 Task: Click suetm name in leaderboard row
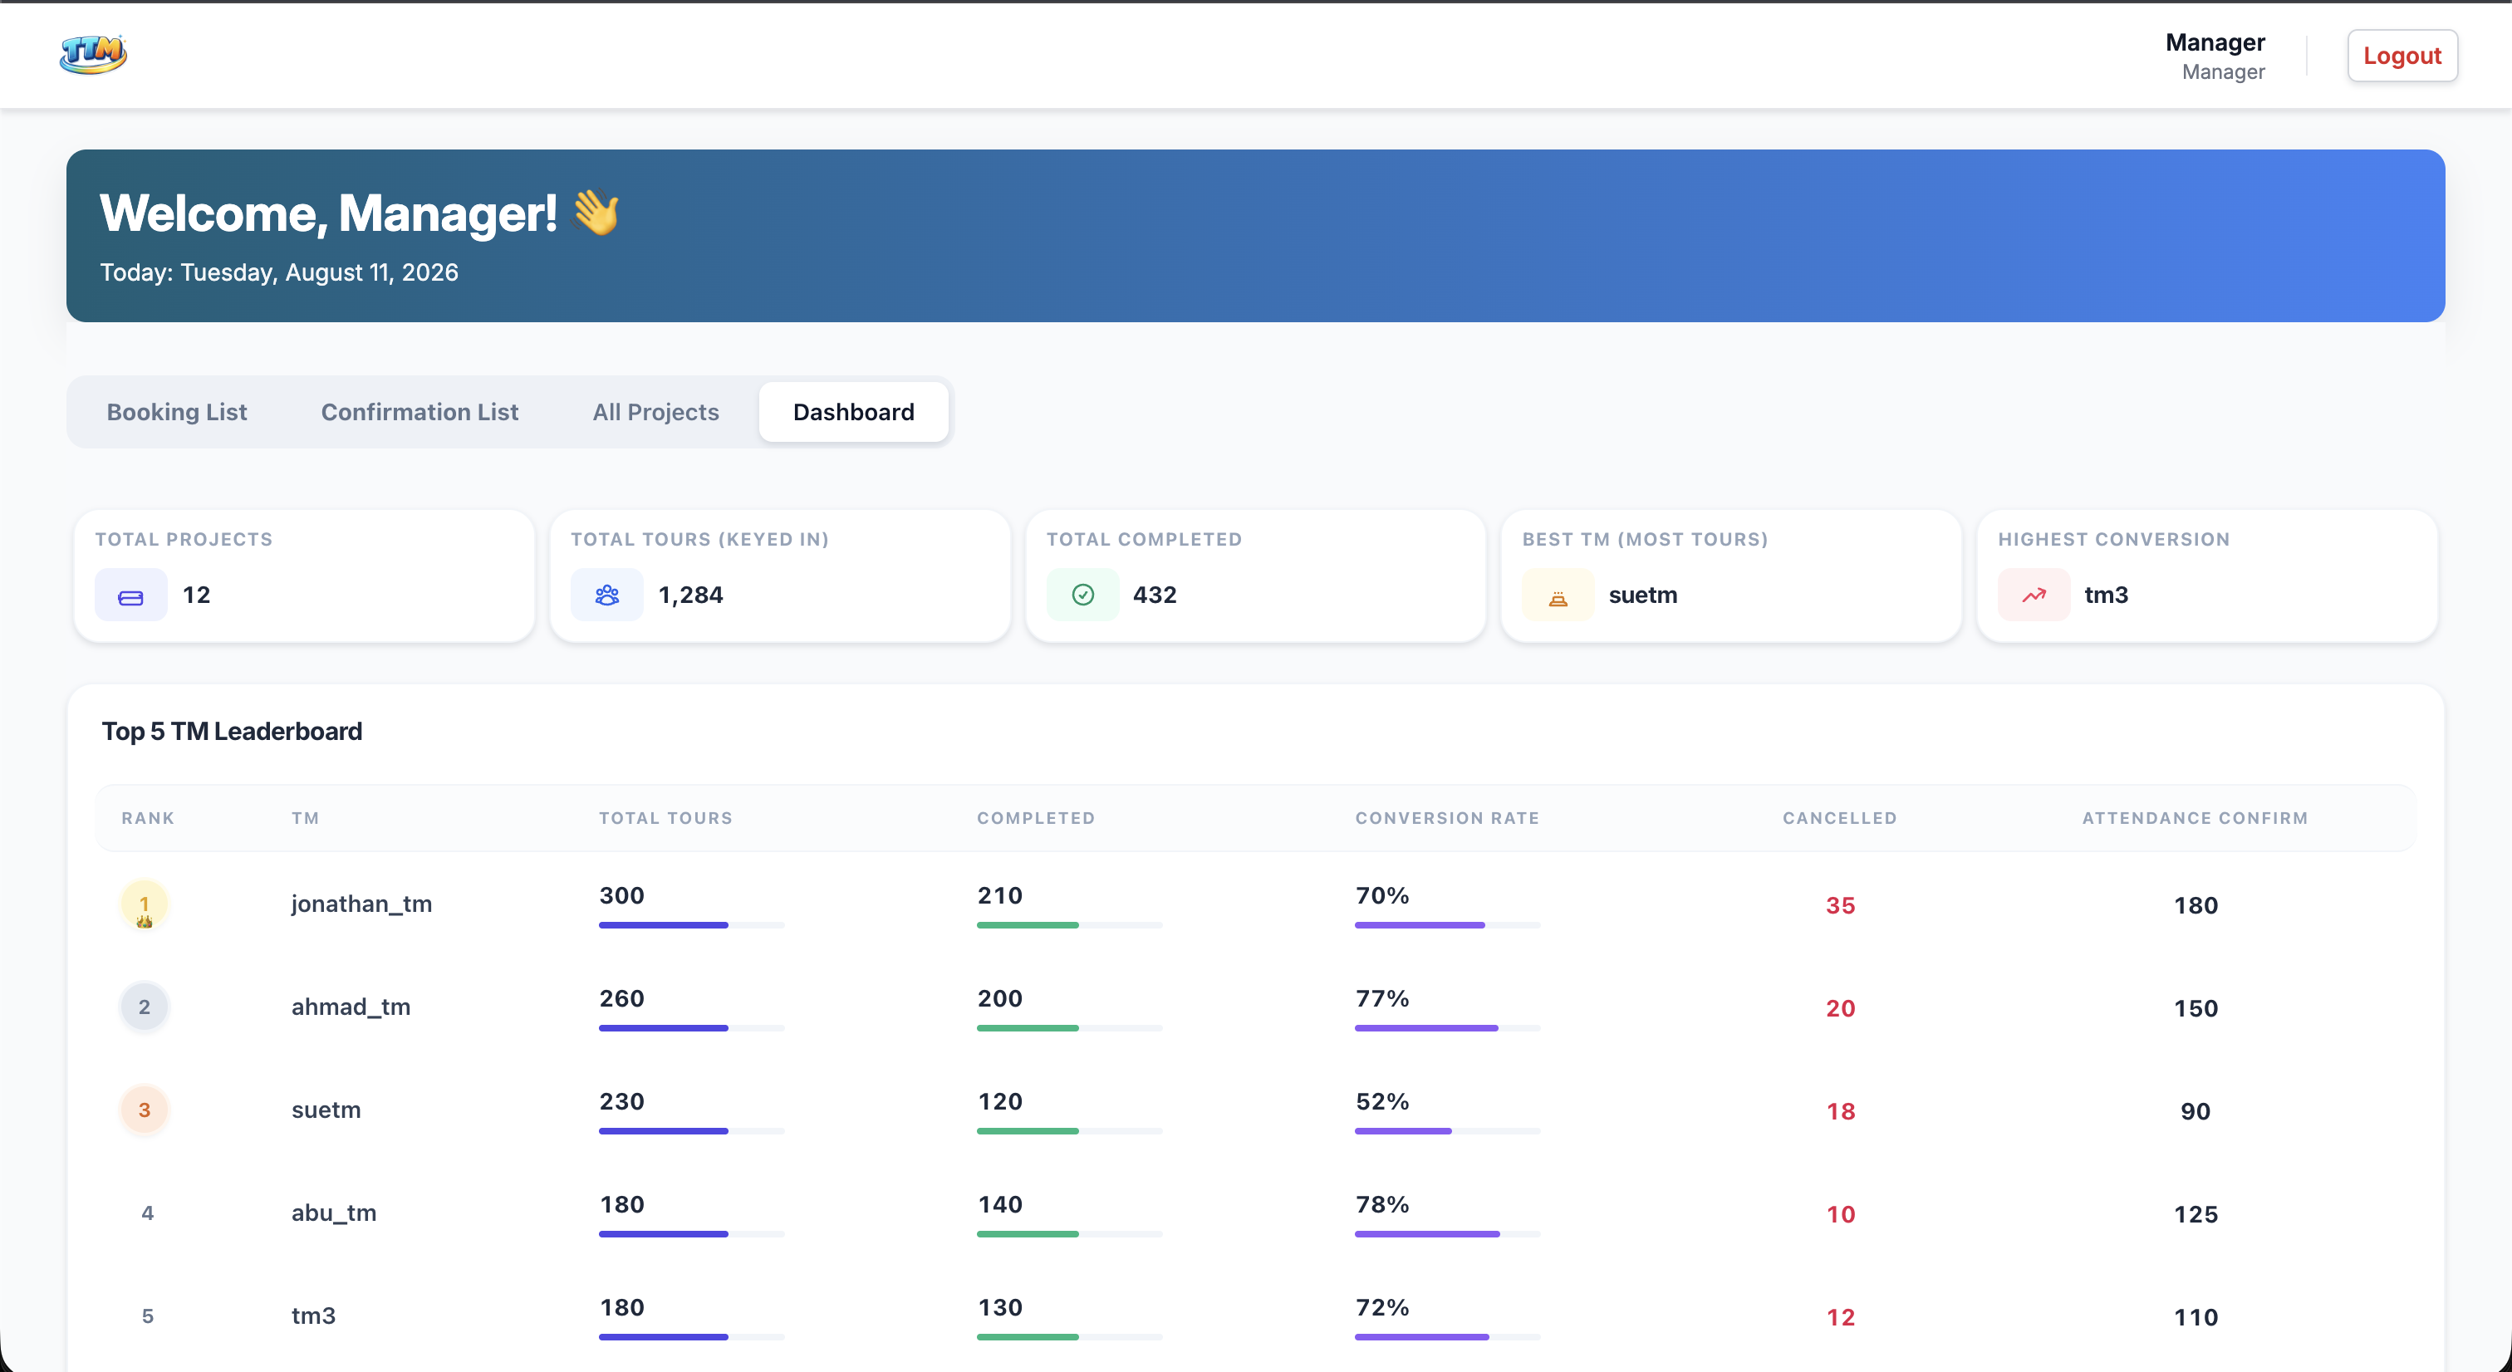pyautogui.click(x=326, y=1110)
